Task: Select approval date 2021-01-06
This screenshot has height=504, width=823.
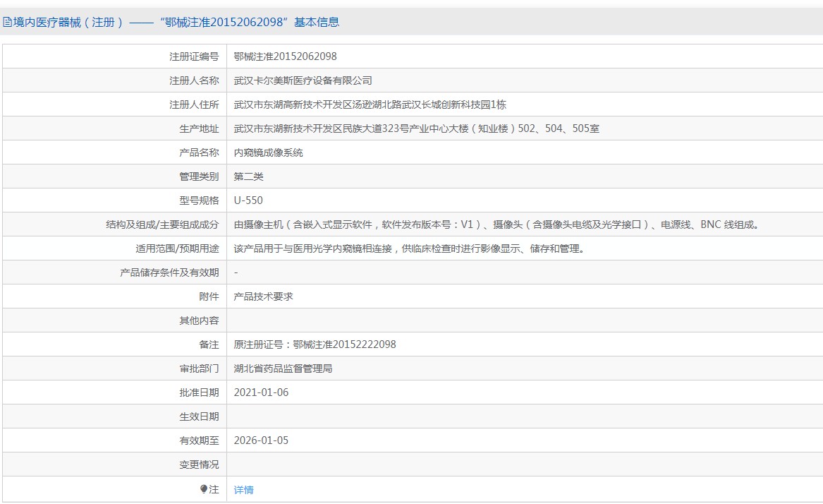Action: (261, 392)
